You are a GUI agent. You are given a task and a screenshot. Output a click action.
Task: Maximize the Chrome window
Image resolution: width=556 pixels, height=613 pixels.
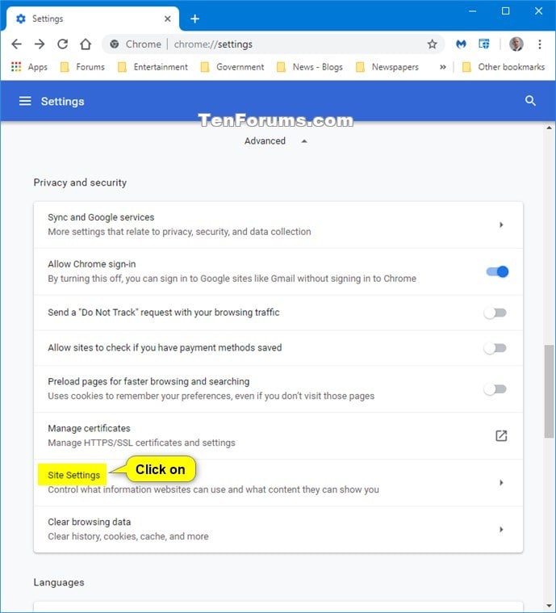click(506, 11)
